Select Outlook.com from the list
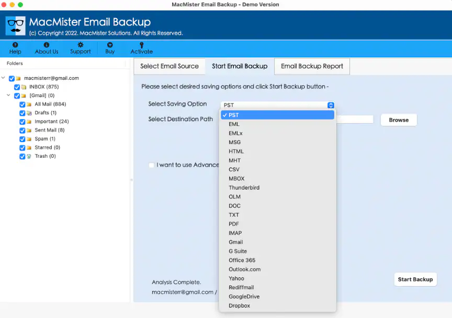 (x=277, y=269)
